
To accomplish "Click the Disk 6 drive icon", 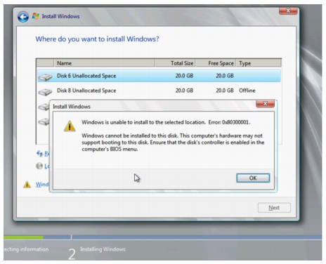I will click(x=45, y=77).
